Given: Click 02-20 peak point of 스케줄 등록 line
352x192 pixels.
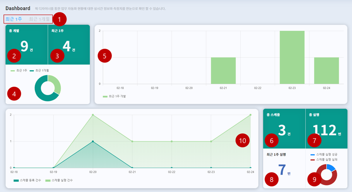Looking at the screenshot, I should [93, 141].
